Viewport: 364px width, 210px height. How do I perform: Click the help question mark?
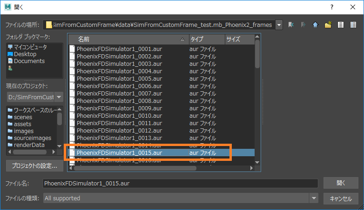(x=332, y=7)
